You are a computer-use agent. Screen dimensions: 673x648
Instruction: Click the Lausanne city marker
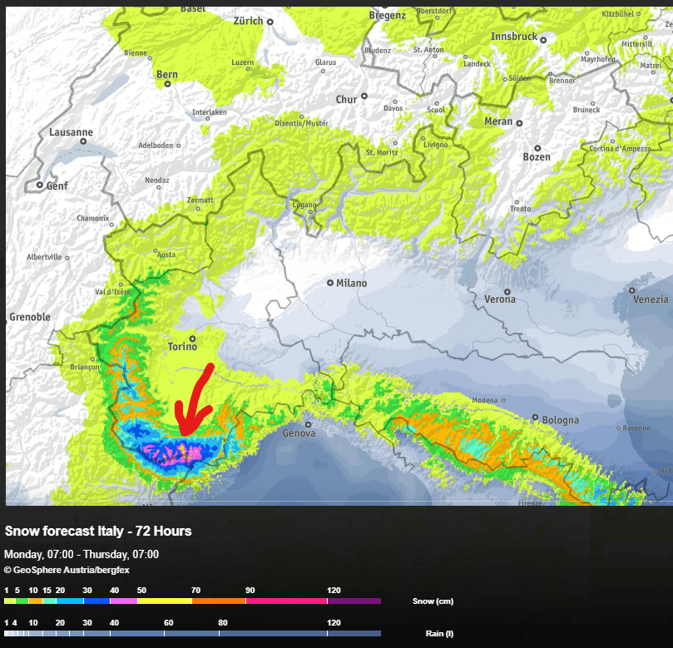click(x=82, y=141)
